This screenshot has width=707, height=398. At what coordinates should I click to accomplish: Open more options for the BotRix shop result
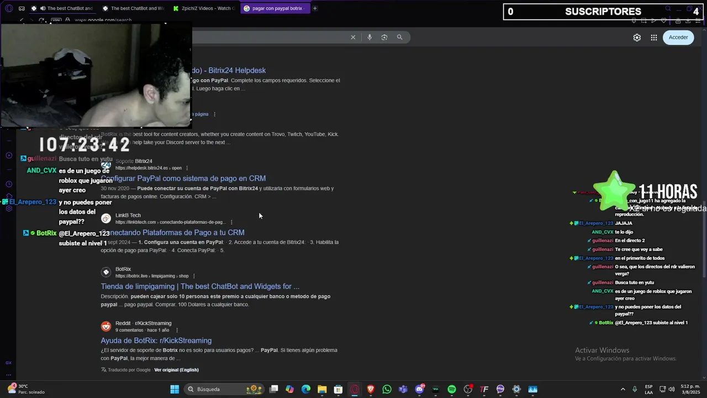[194, 276]
